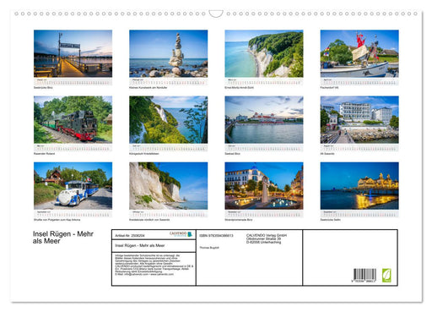The height and width of the screenshot is (312, 432).
Task: Click the ISBN number text
Action: (216, 236)
